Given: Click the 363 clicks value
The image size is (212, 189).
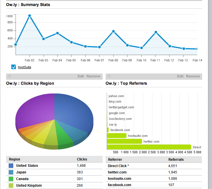Looking at the screenshot, I should [x=80, y=172].
